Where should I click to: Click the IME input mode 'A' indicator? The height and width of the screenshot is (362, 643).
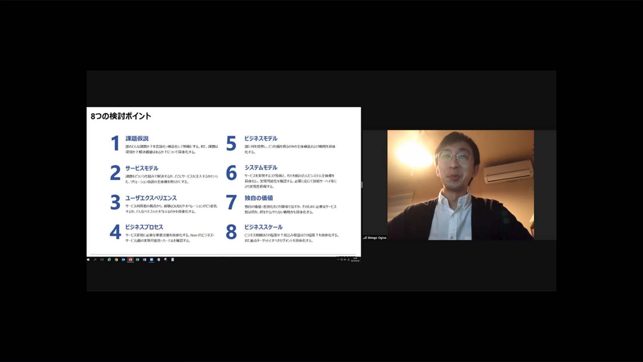pyautogui.click(x=348, y=259)
